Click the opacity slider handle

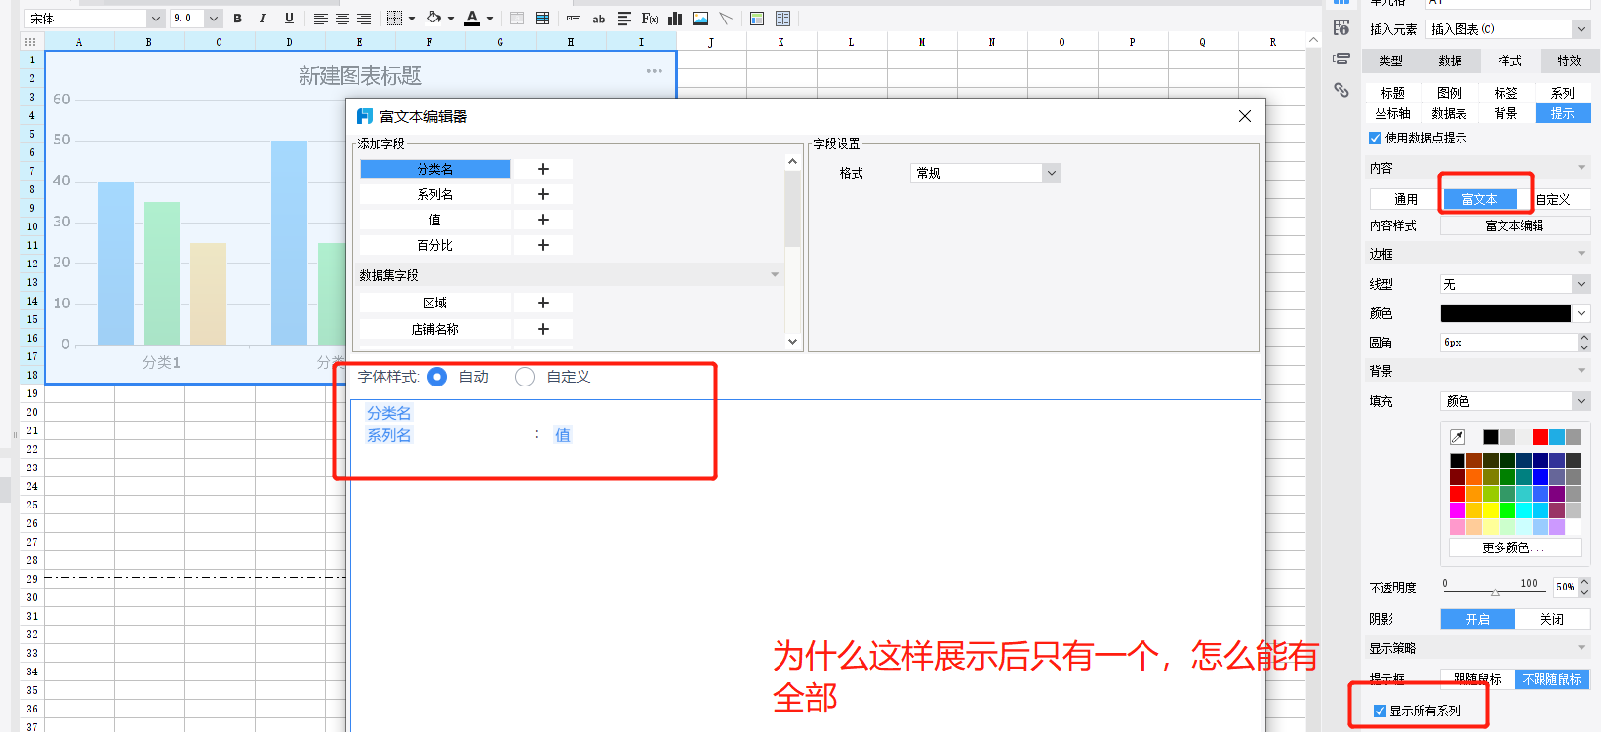(1495, 591)
